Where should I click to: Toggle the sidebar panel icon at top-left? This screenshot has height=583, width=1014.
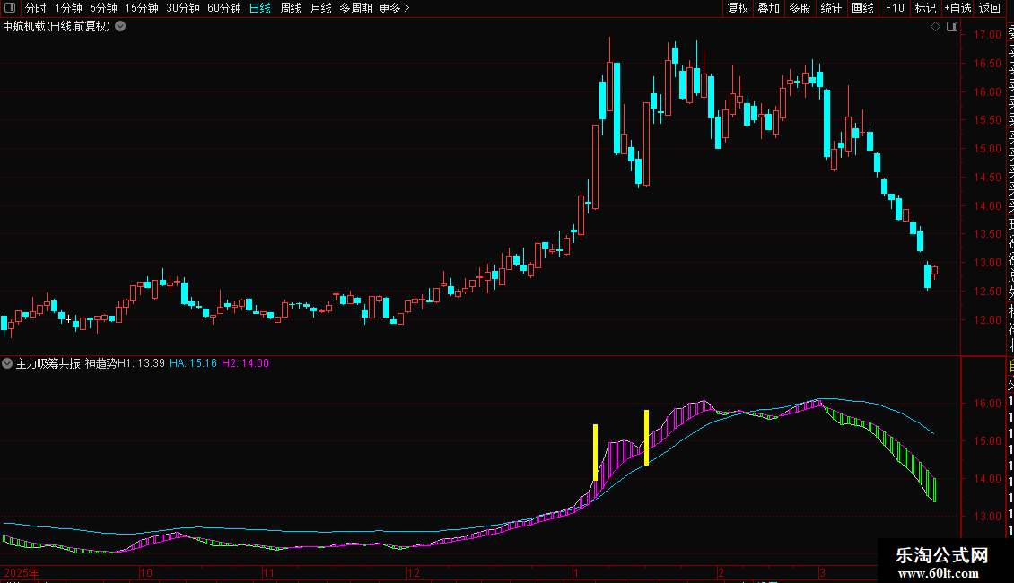[10, 8]
